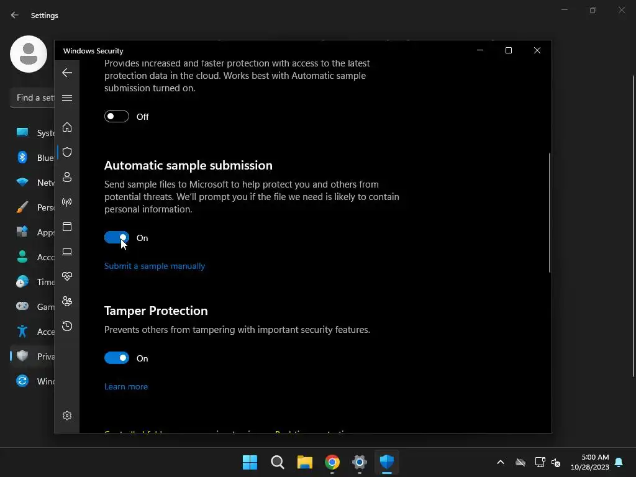Select System in Settings sidebar
The image size is (636, 477).
(32, 133)
